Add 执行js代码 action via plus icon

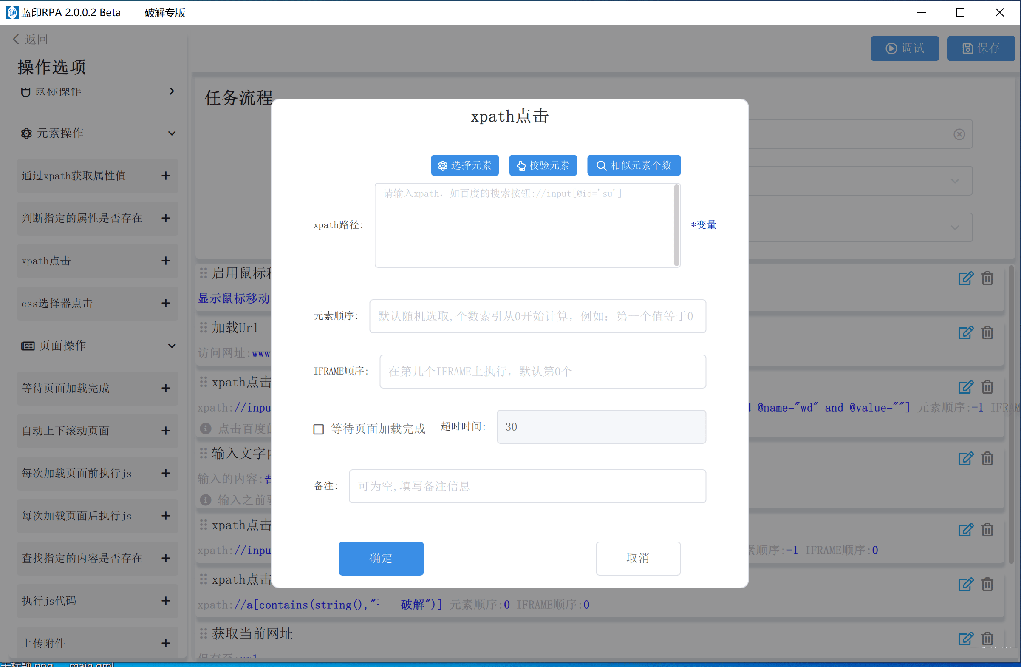166,601
